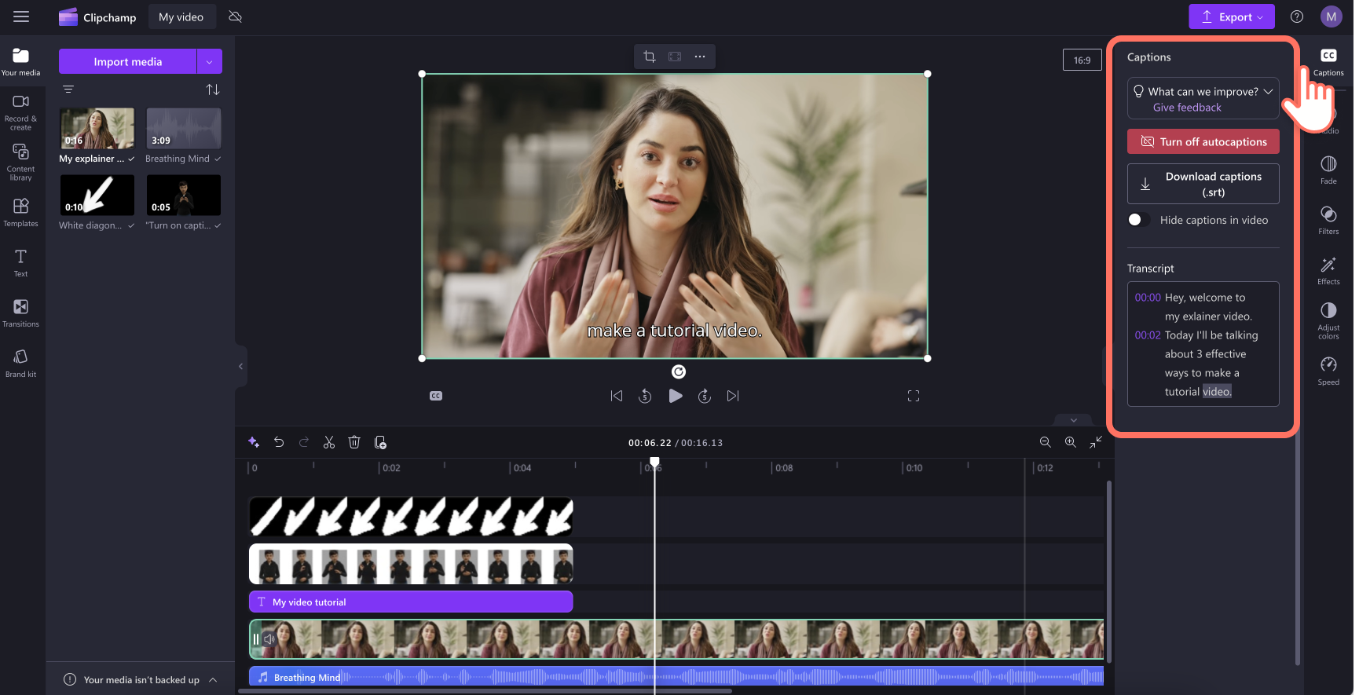The height and width of the screenshot is (695, 1359).
Task: Expand My explainer media chevron
Action: (131, 159)
